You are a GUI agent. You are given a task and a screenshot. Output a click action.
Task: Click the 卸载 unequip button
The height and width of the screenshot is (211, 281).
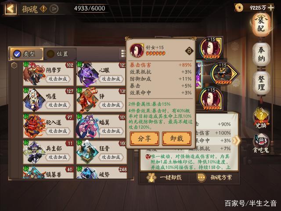click(177, 138)
